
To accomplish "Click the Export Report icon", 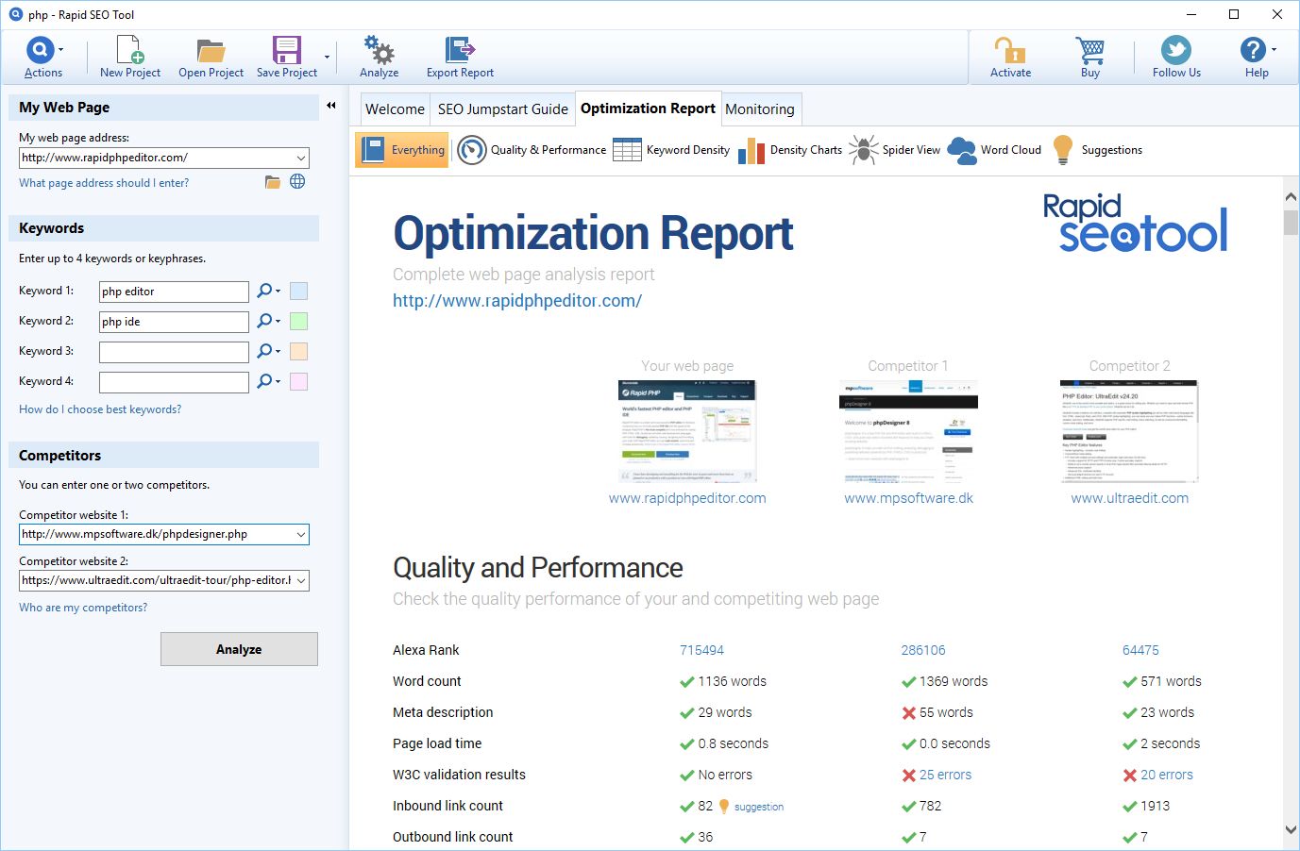I will point(460,51).
